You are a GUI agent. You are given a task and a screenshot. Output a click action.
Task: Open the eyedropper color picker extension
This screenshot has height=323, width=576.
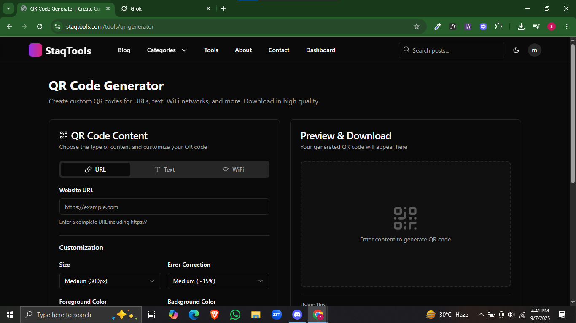click(438, 26)
